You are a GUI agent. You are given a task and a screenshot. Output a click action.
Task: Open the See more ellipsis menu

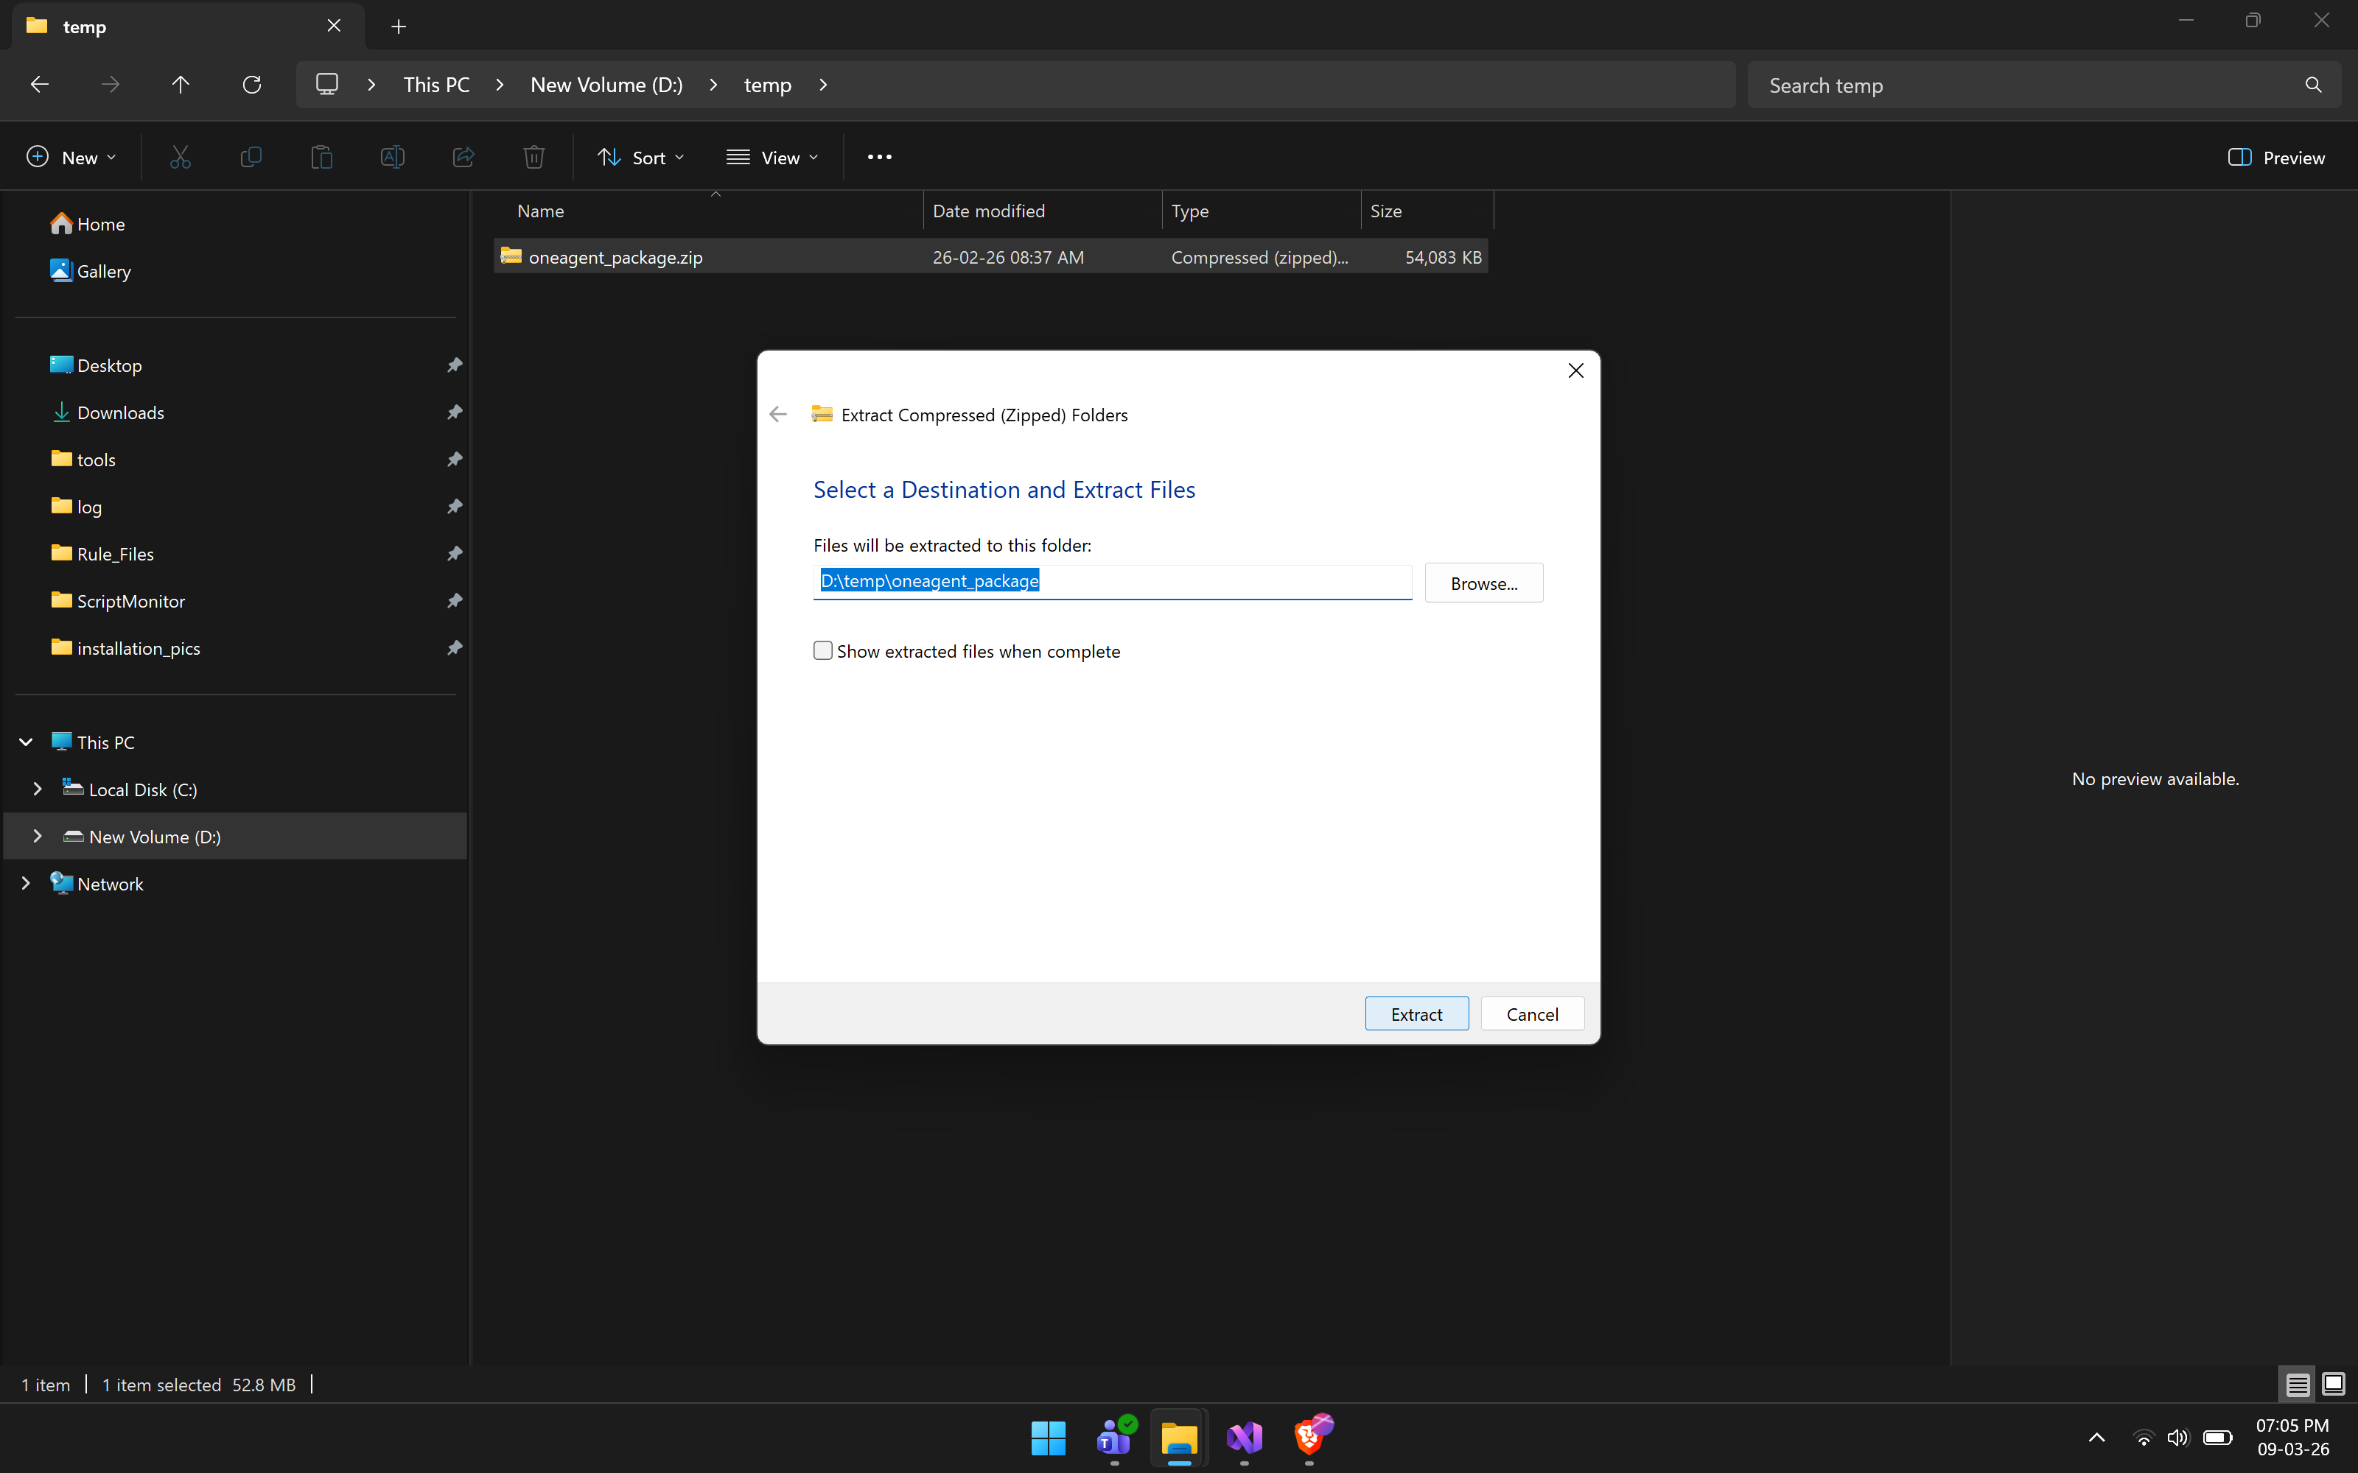pos(879,157)
